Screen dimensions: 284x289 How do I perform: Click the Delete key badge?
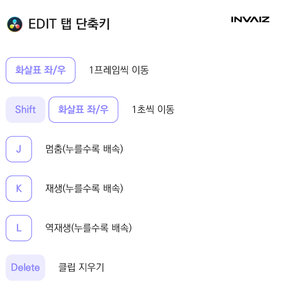click(25, 268)
